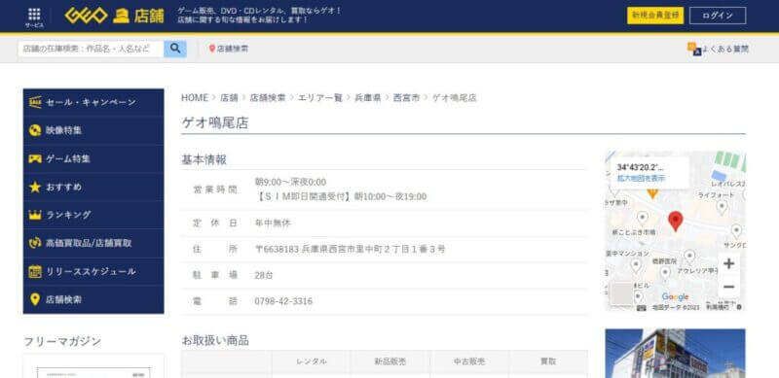Click the translate icon beside よくある質問
Viewport: 779px width, 378px height.
(x=694, y=49)
